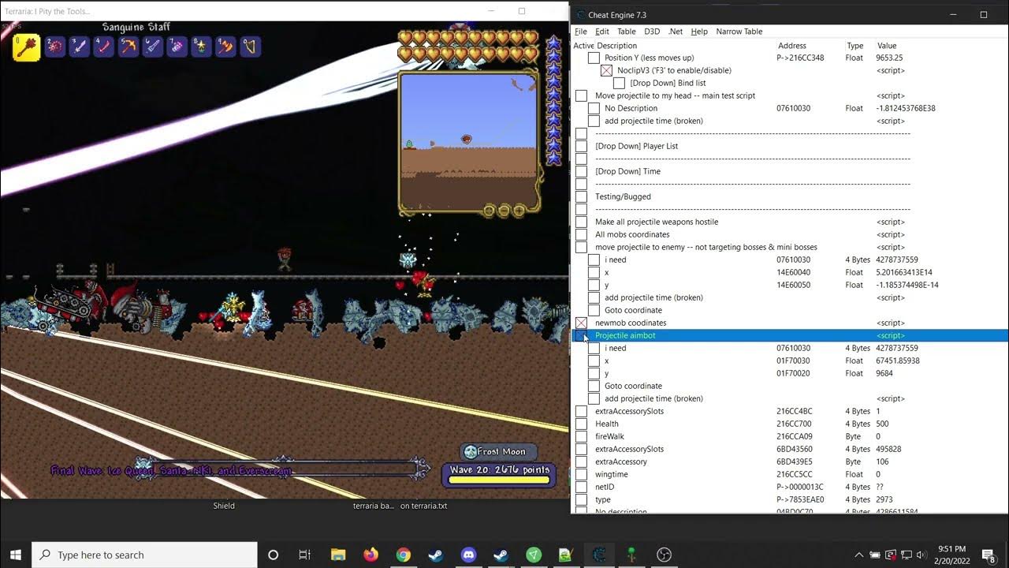1009x568 pixels.
Task: Sort by the Address column header
Action: [x=792, y=46]
